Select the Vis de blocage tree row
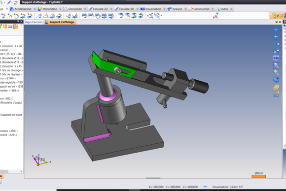The height and width of the screenshot is (191, 286). (x=12, y=70)
